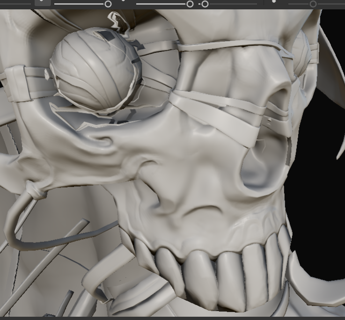This screenshot has width=345, height=320.
Task: Click the small dot icon between first two sliders
Action: (123, 1)
